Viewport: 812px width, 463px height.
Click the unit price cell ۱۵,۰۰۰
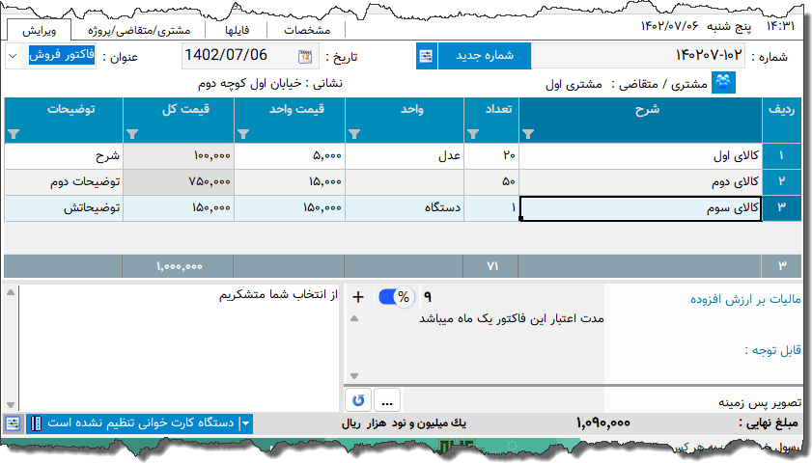tap(290, 181)
